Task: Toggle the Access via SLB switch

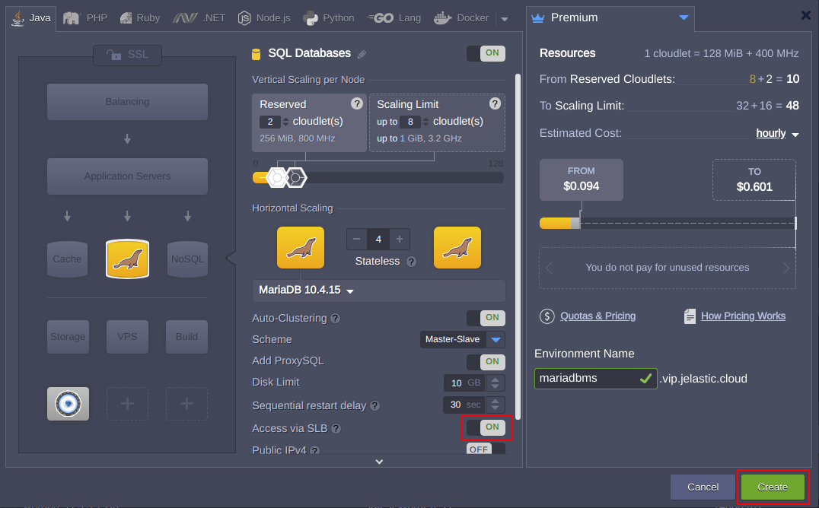Action: coord(486,427)
